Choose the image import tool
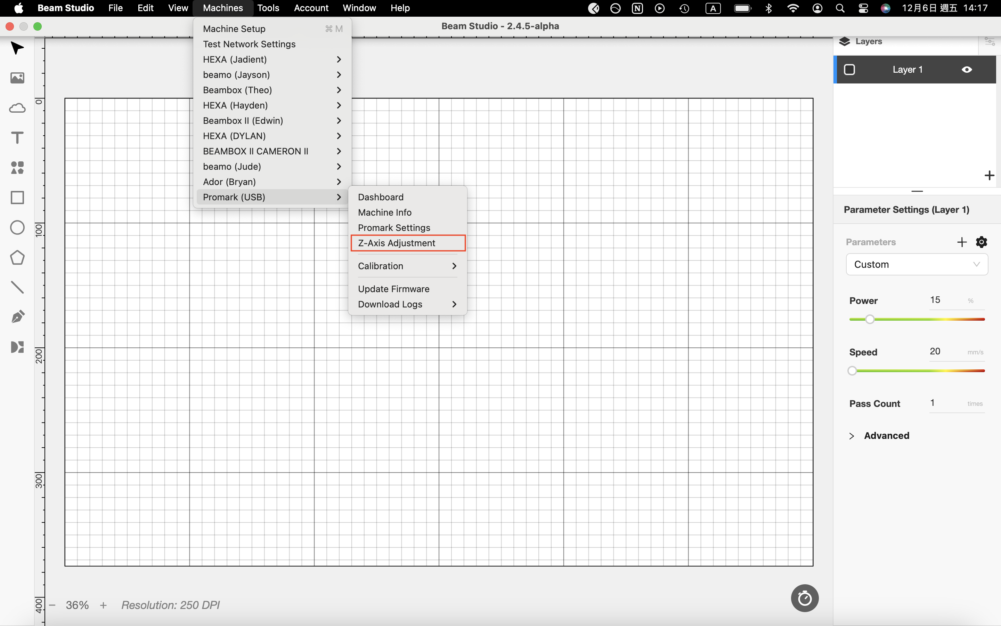Viewport: 1001px width, 626px height. coord(17,78)
